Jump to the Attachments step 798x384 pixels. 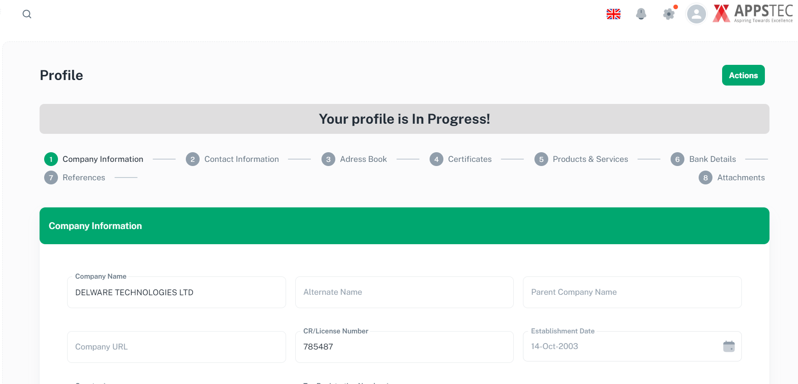pos(741,178)
